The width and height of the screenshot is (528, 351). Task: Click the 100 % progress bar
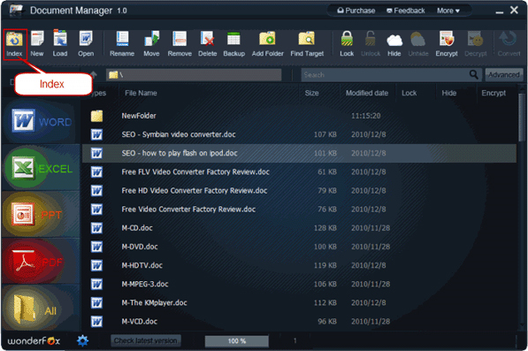[x=237, y=341]
